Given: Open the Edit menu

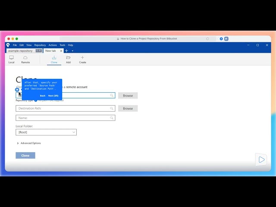Looking at the screenshot, I should click(22, 45).
